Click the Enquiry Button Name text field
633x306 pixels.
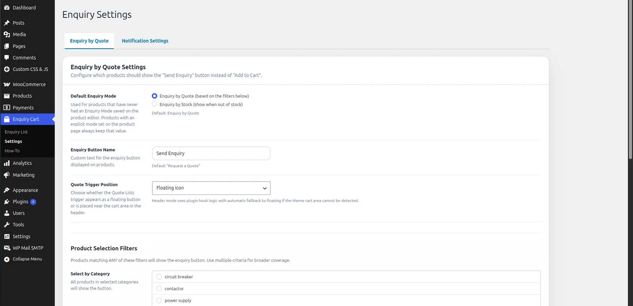211,153
